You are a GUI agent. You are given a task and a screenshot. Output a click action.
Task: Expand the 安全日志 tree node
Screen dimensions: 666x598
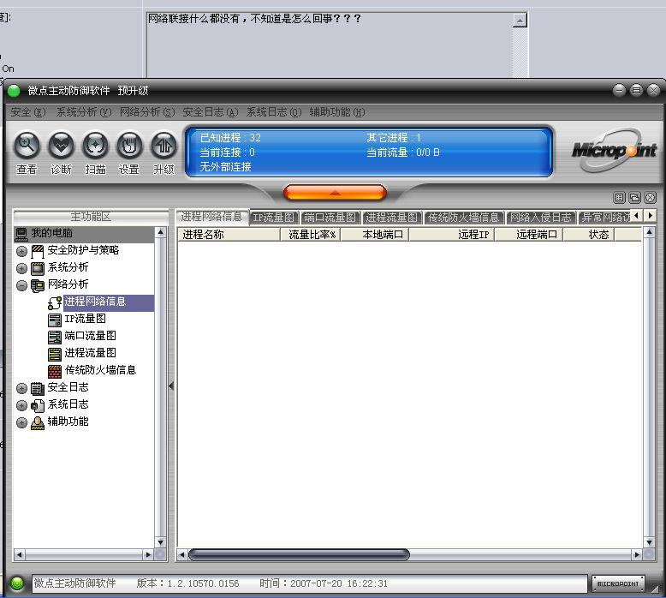(21, 388)
